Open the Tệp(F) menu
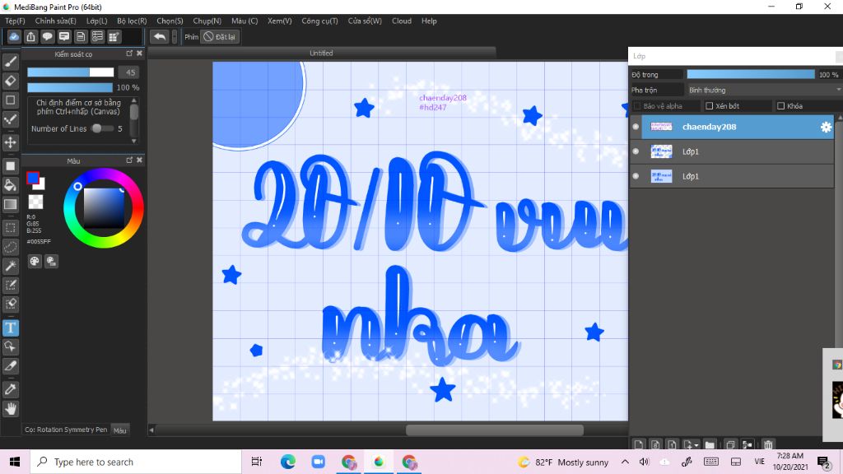The image size is (843, 474). tap(15, 21)
